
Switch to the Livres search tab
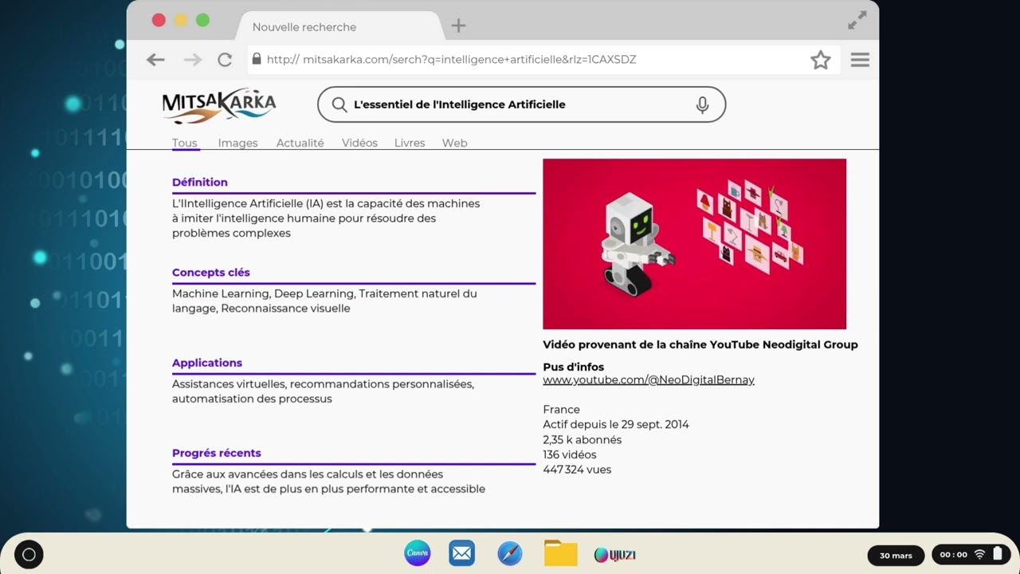(410, 143)
